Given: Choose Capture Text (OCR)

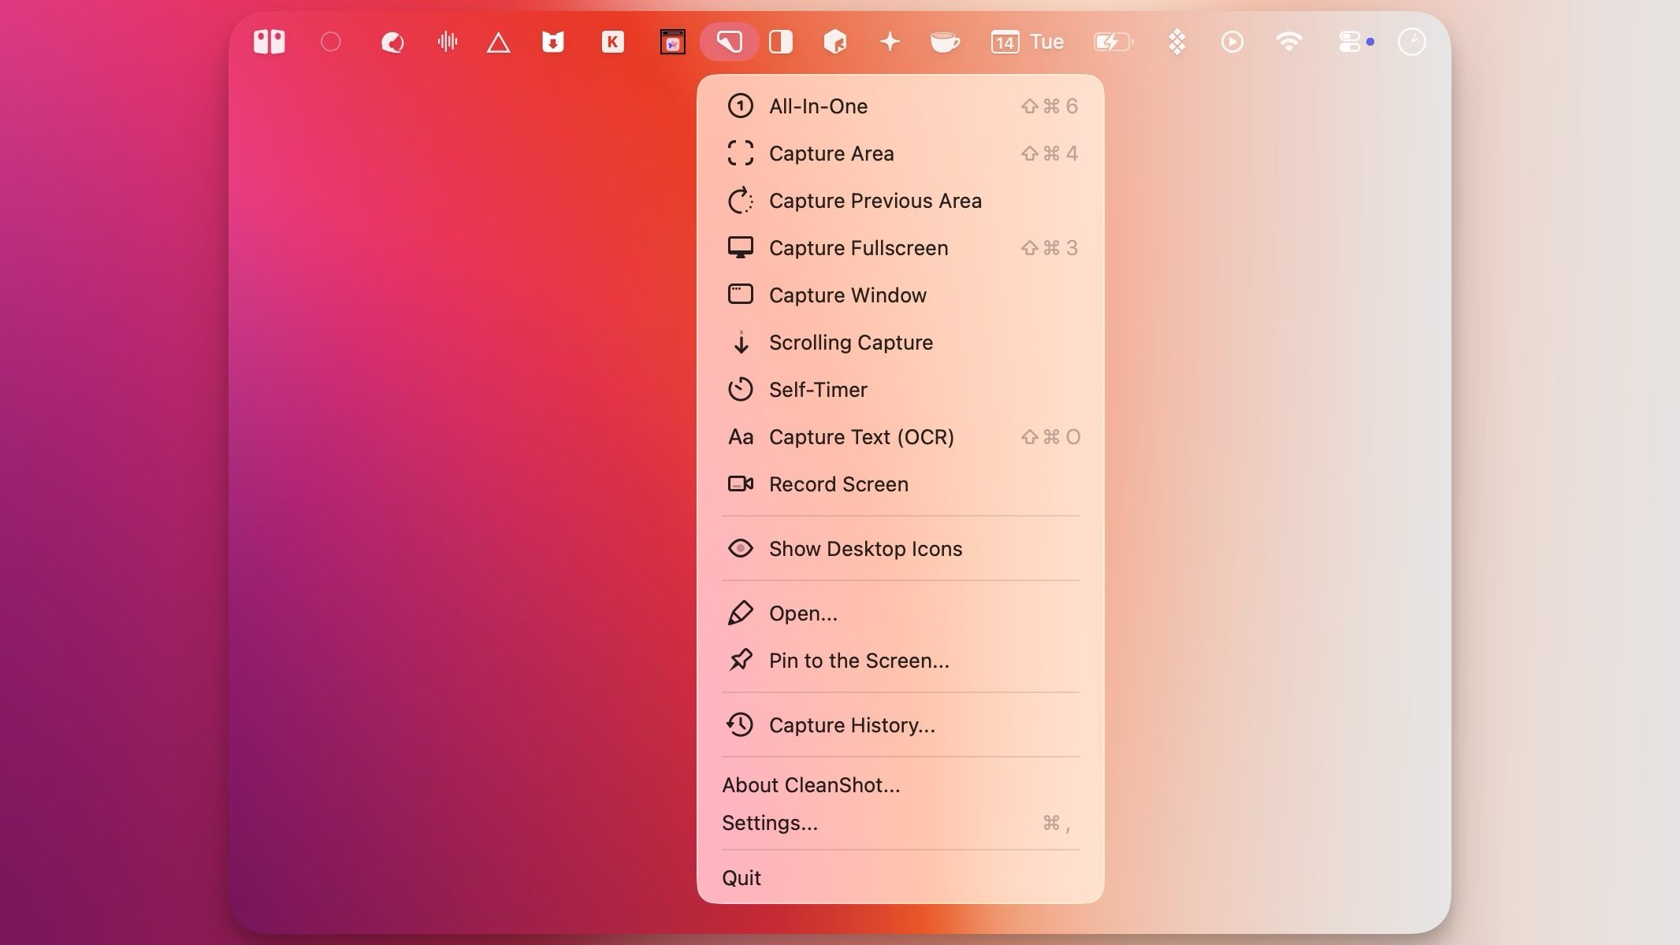Looking at the screenshot, I should coord(860,437).
